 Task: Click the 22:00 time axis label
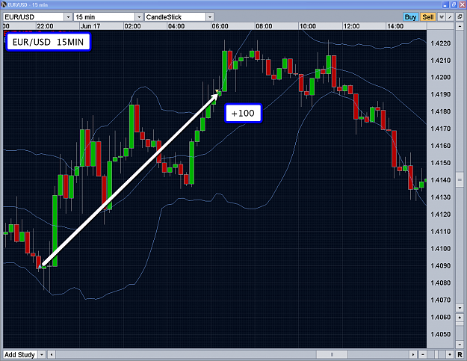[x=45, y=26]
